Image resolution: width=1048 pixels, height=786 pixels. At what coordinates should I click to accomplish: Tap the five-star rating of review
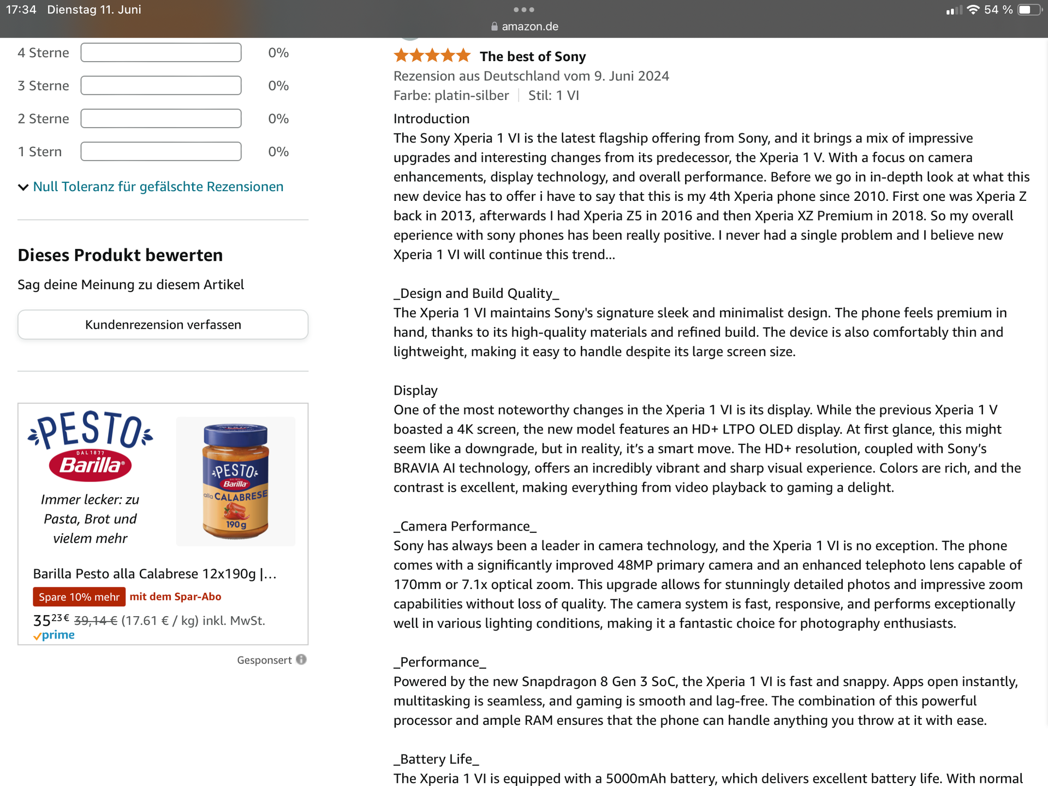(432, 56)
